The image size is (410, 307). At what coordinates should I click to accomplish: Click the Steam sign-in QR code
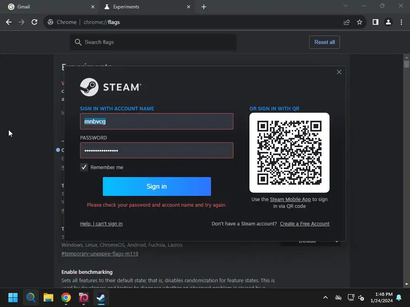(289, 153)
